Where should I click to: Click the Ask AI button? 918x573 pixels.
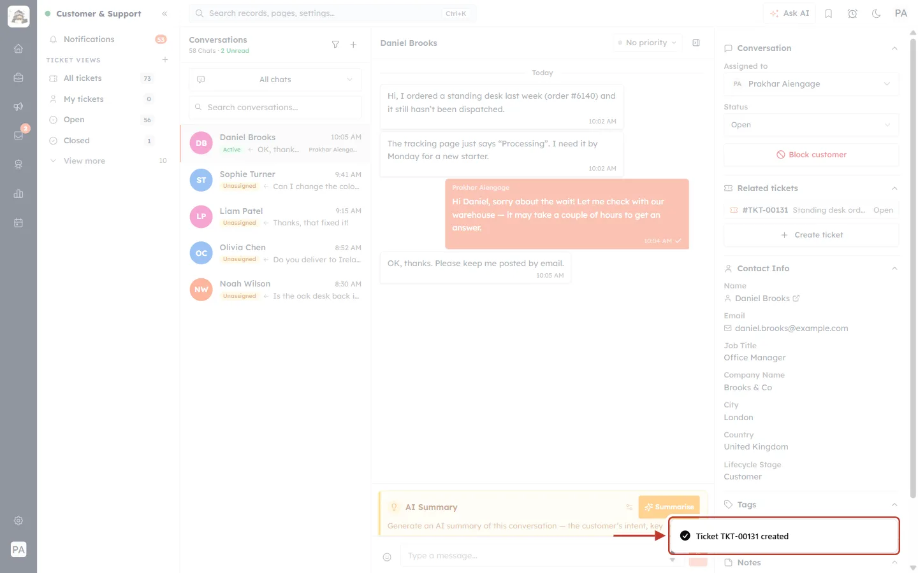click(x=789, y=13)
